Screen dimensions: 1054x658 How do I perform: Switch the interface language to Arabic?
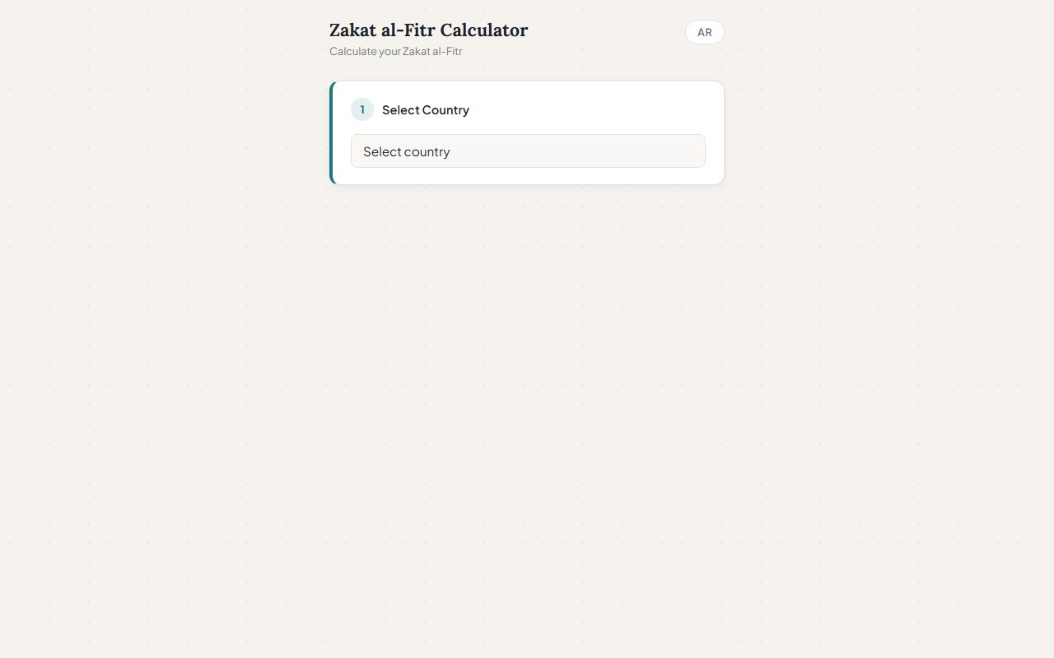coord(704,32)
